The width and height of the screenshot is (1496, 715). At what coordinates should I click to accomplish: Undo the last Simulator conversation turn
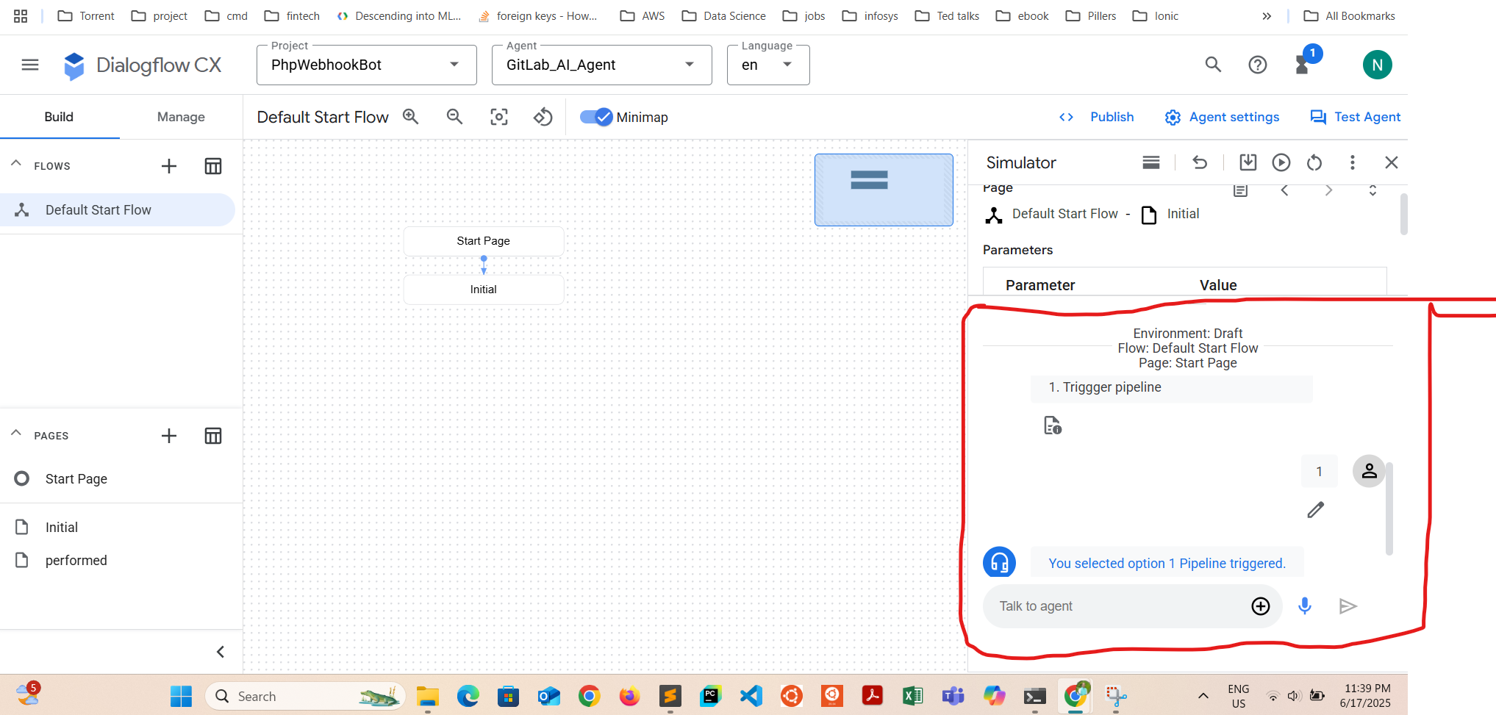click(1200, 162)
